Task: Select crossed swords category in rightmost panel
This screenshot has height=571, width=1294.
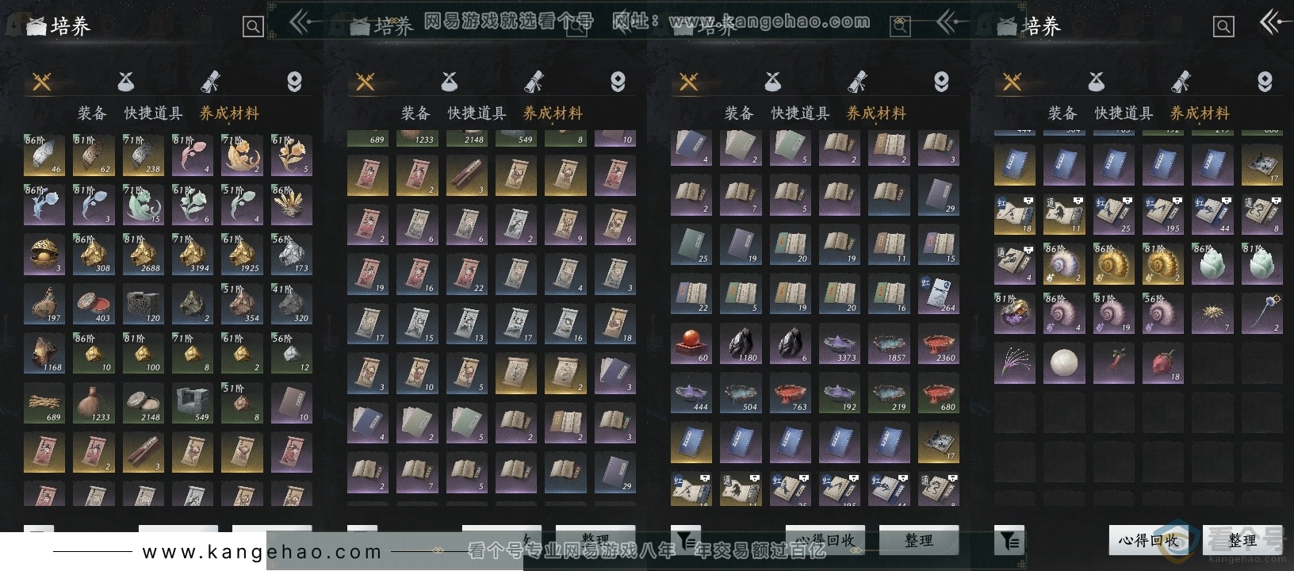Action: (x=1013, y=82)
